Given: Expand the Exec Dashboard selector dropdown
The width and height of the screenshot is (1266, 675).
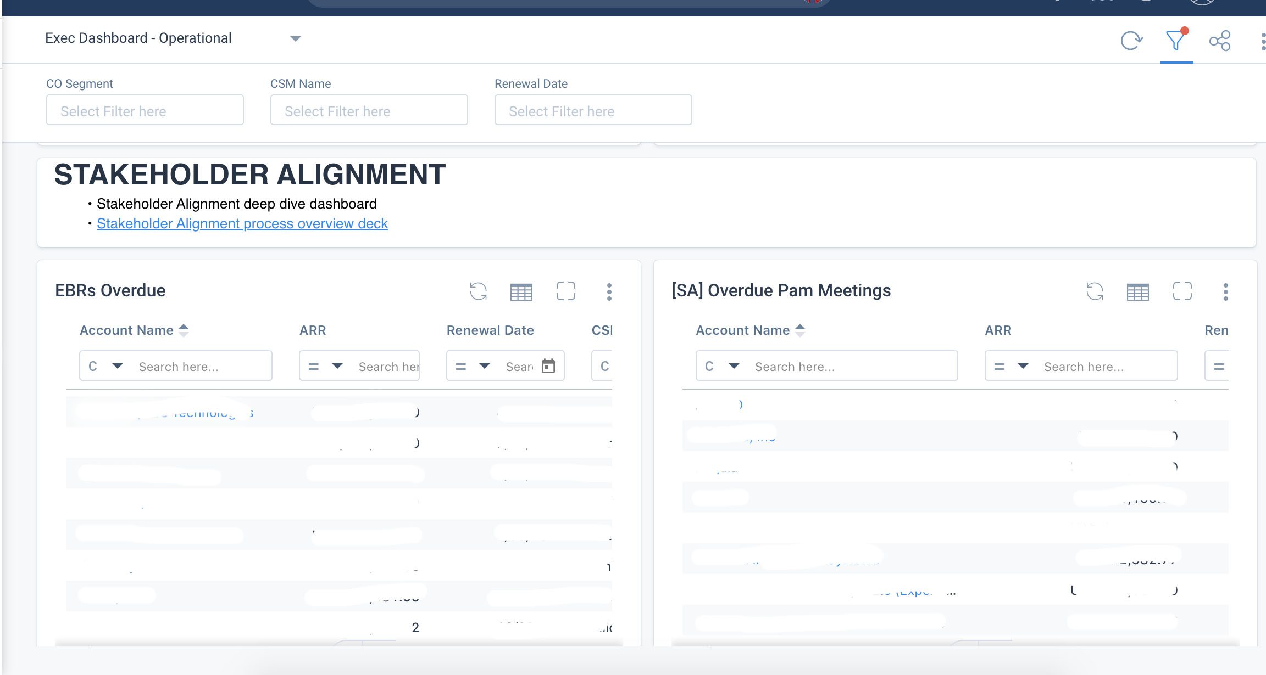Looking at the screenshot, I should pos(295,38).
